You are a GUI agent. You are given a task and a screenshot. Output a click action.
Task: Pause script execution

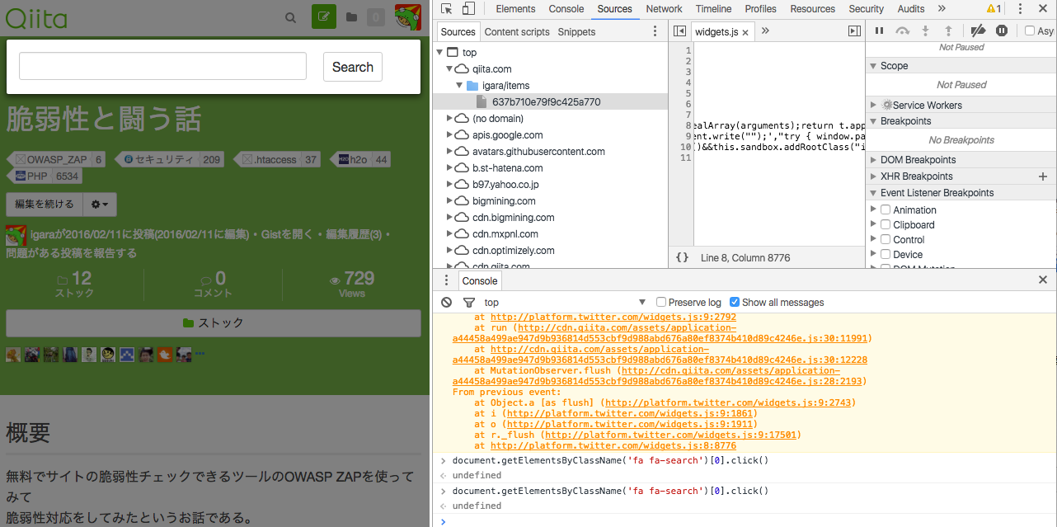[x=879, y=31]
